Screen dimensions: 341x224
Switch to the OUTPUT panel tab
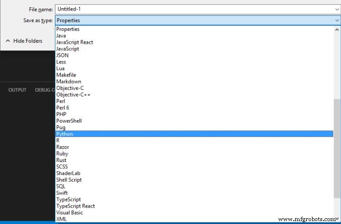[x=17, y=90]
